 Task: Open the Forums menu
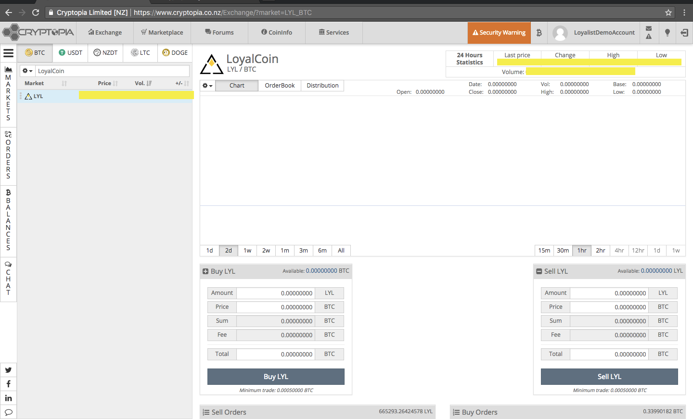[219, 33]
